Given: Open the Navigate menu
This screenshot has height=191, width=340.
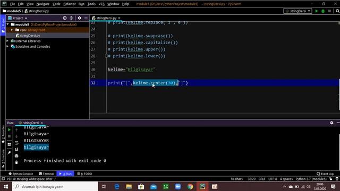Looking at the screenshot, I should coord(43,4).
